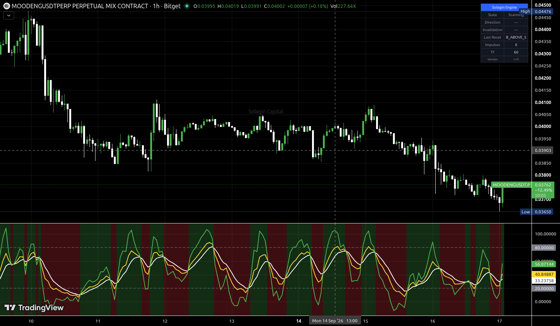Click the Low price tag label
560x326 pixels.
pyautogui.click(x=526, y=212)
